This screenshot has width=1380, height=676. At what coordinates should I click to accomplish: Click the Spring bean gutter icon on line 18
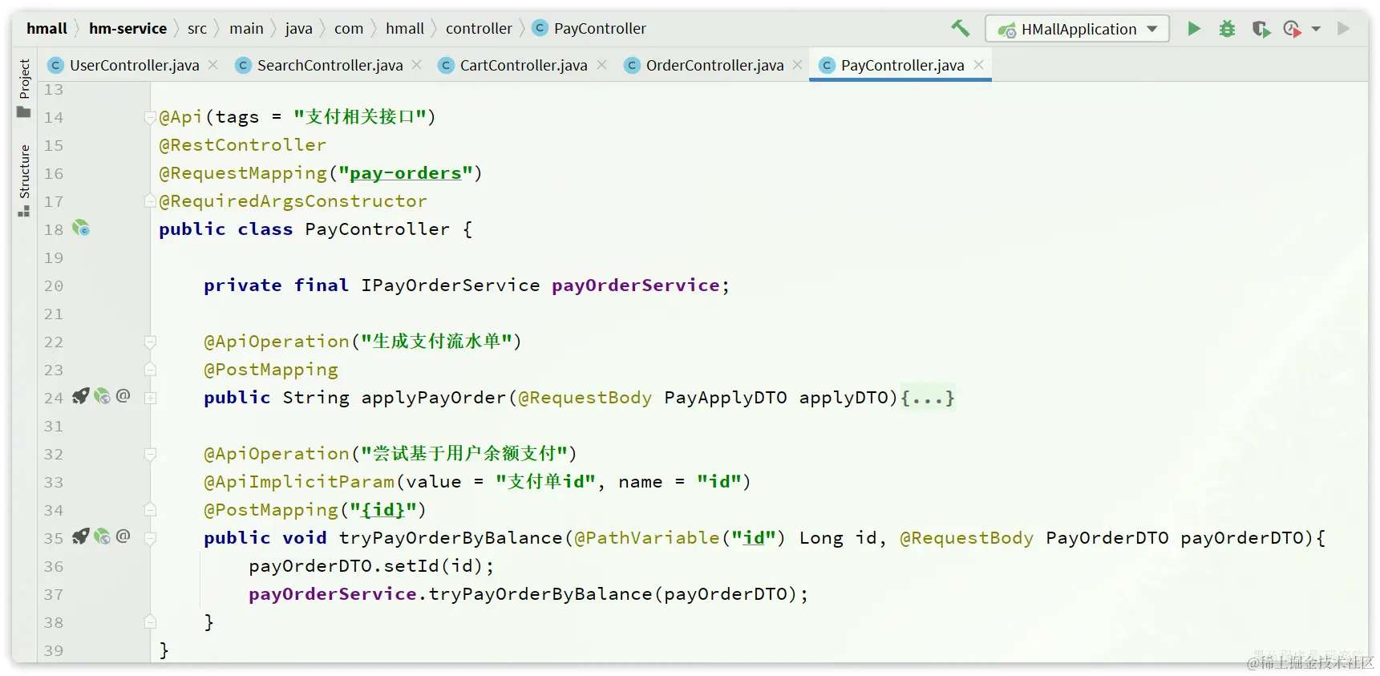(x=81, y=229)
